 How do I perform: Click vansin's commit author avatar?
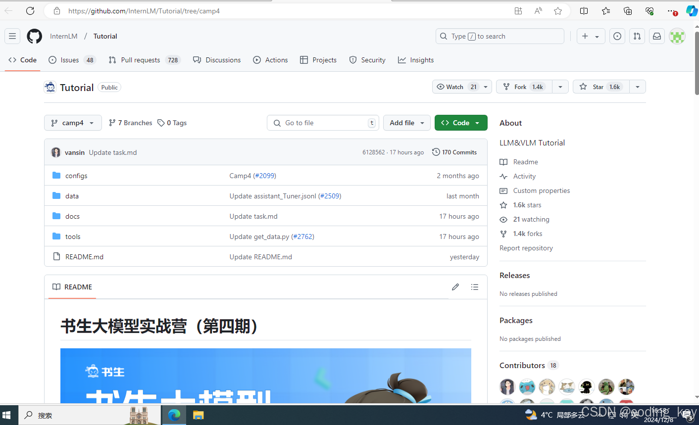click(56, 152)
